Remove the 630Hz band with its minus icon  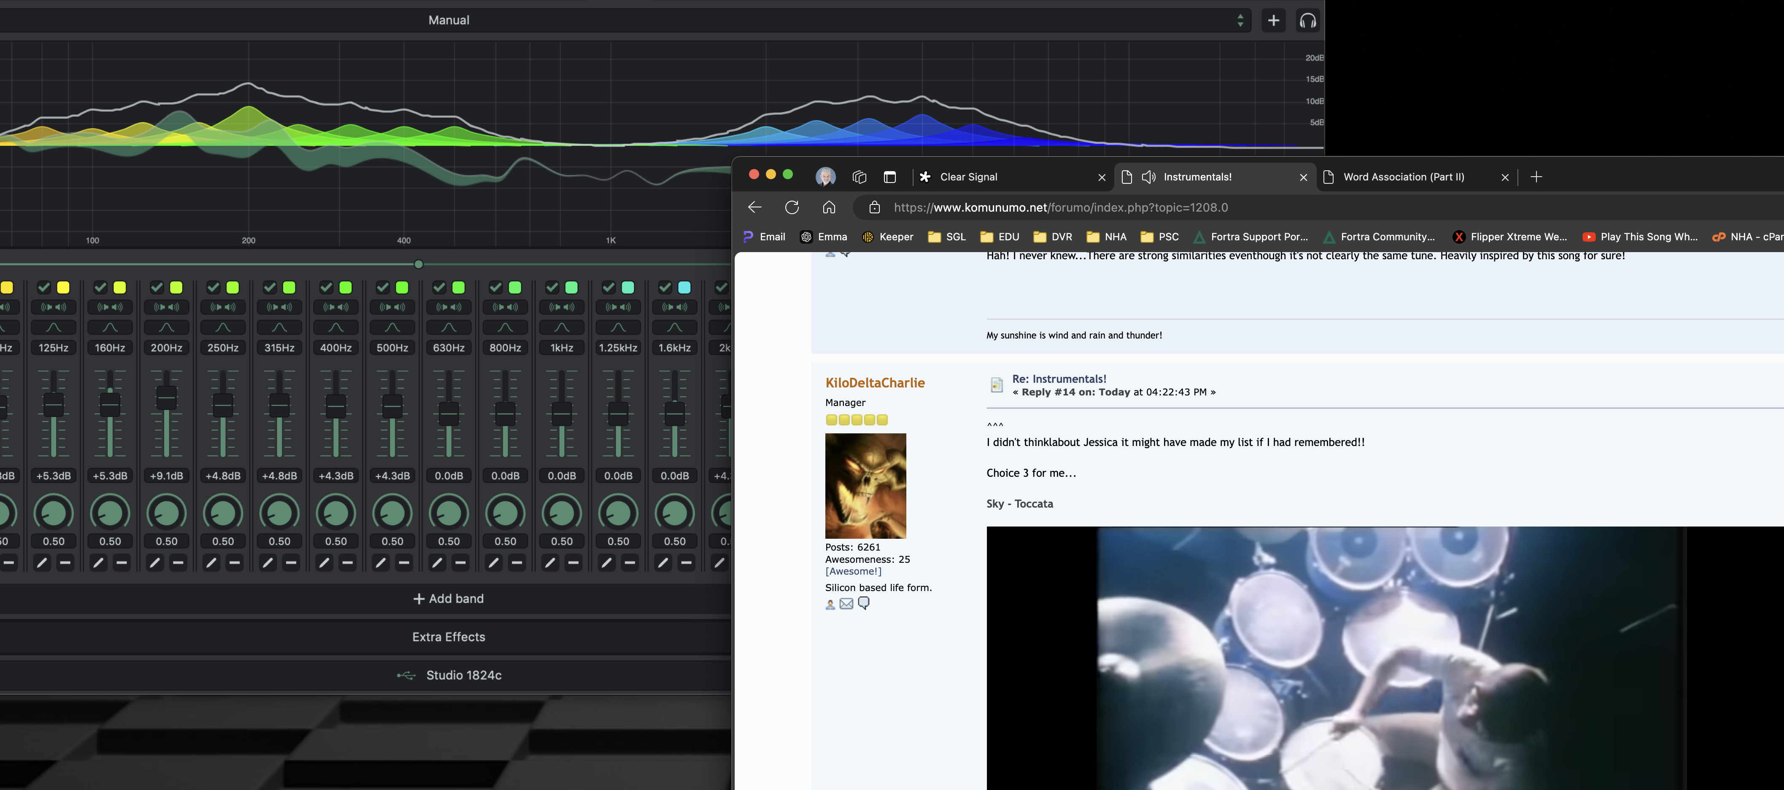[x=461, y=563]
